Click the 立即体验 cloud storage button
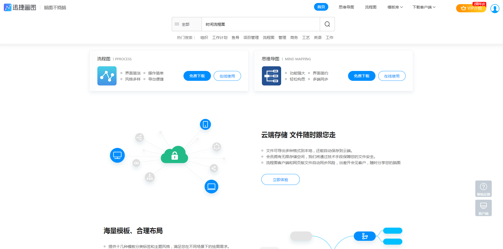 tap(280, 179)
